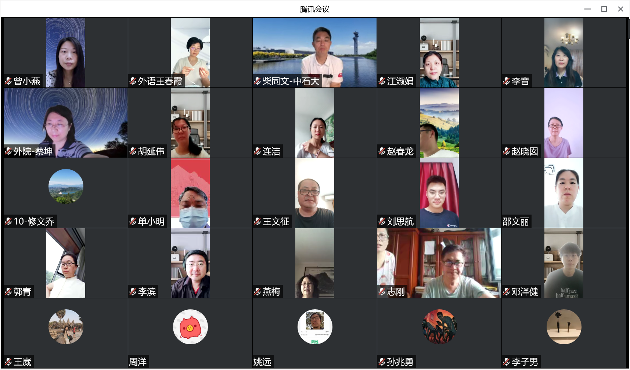Click the 腾讯会议 window title bar
The image size is (630, 370).
(315, 9)
